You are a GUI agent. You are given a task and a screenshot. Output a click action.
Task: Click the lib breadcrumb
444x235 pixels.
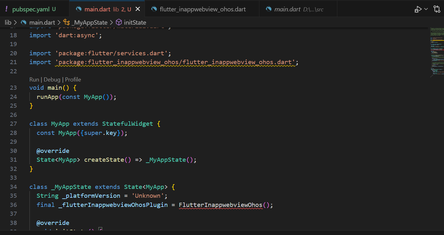point(8,22)
